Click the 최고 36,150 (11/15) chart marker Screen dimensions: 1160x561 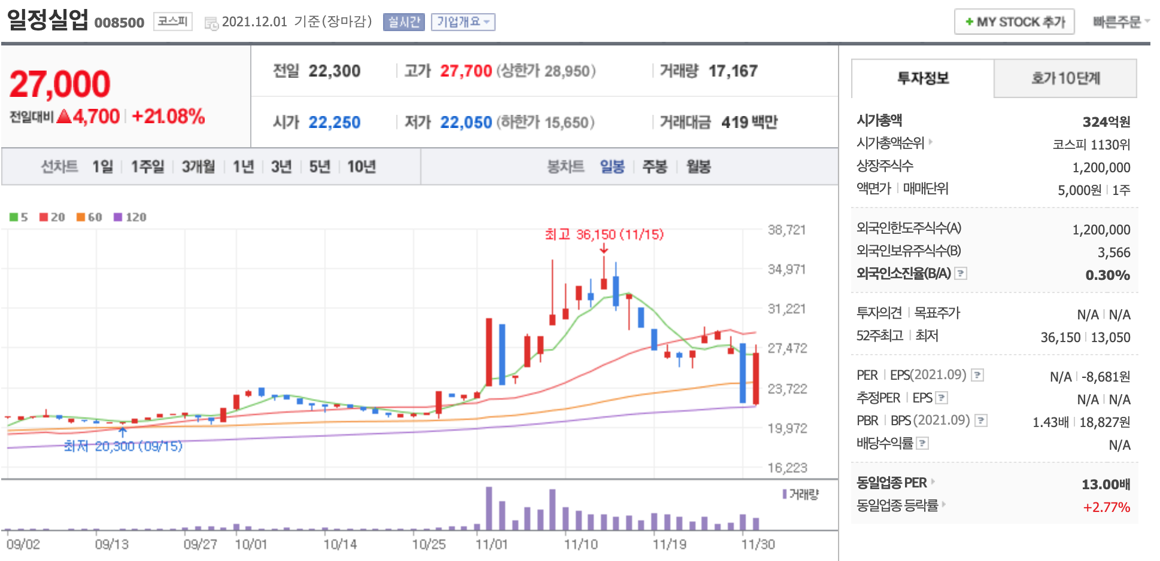tap(604, 234)
